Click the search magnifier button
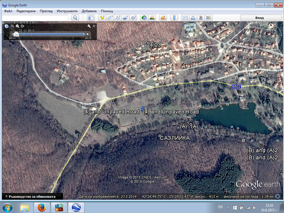This screenshot has height=213, width=284. pos(75,18)
